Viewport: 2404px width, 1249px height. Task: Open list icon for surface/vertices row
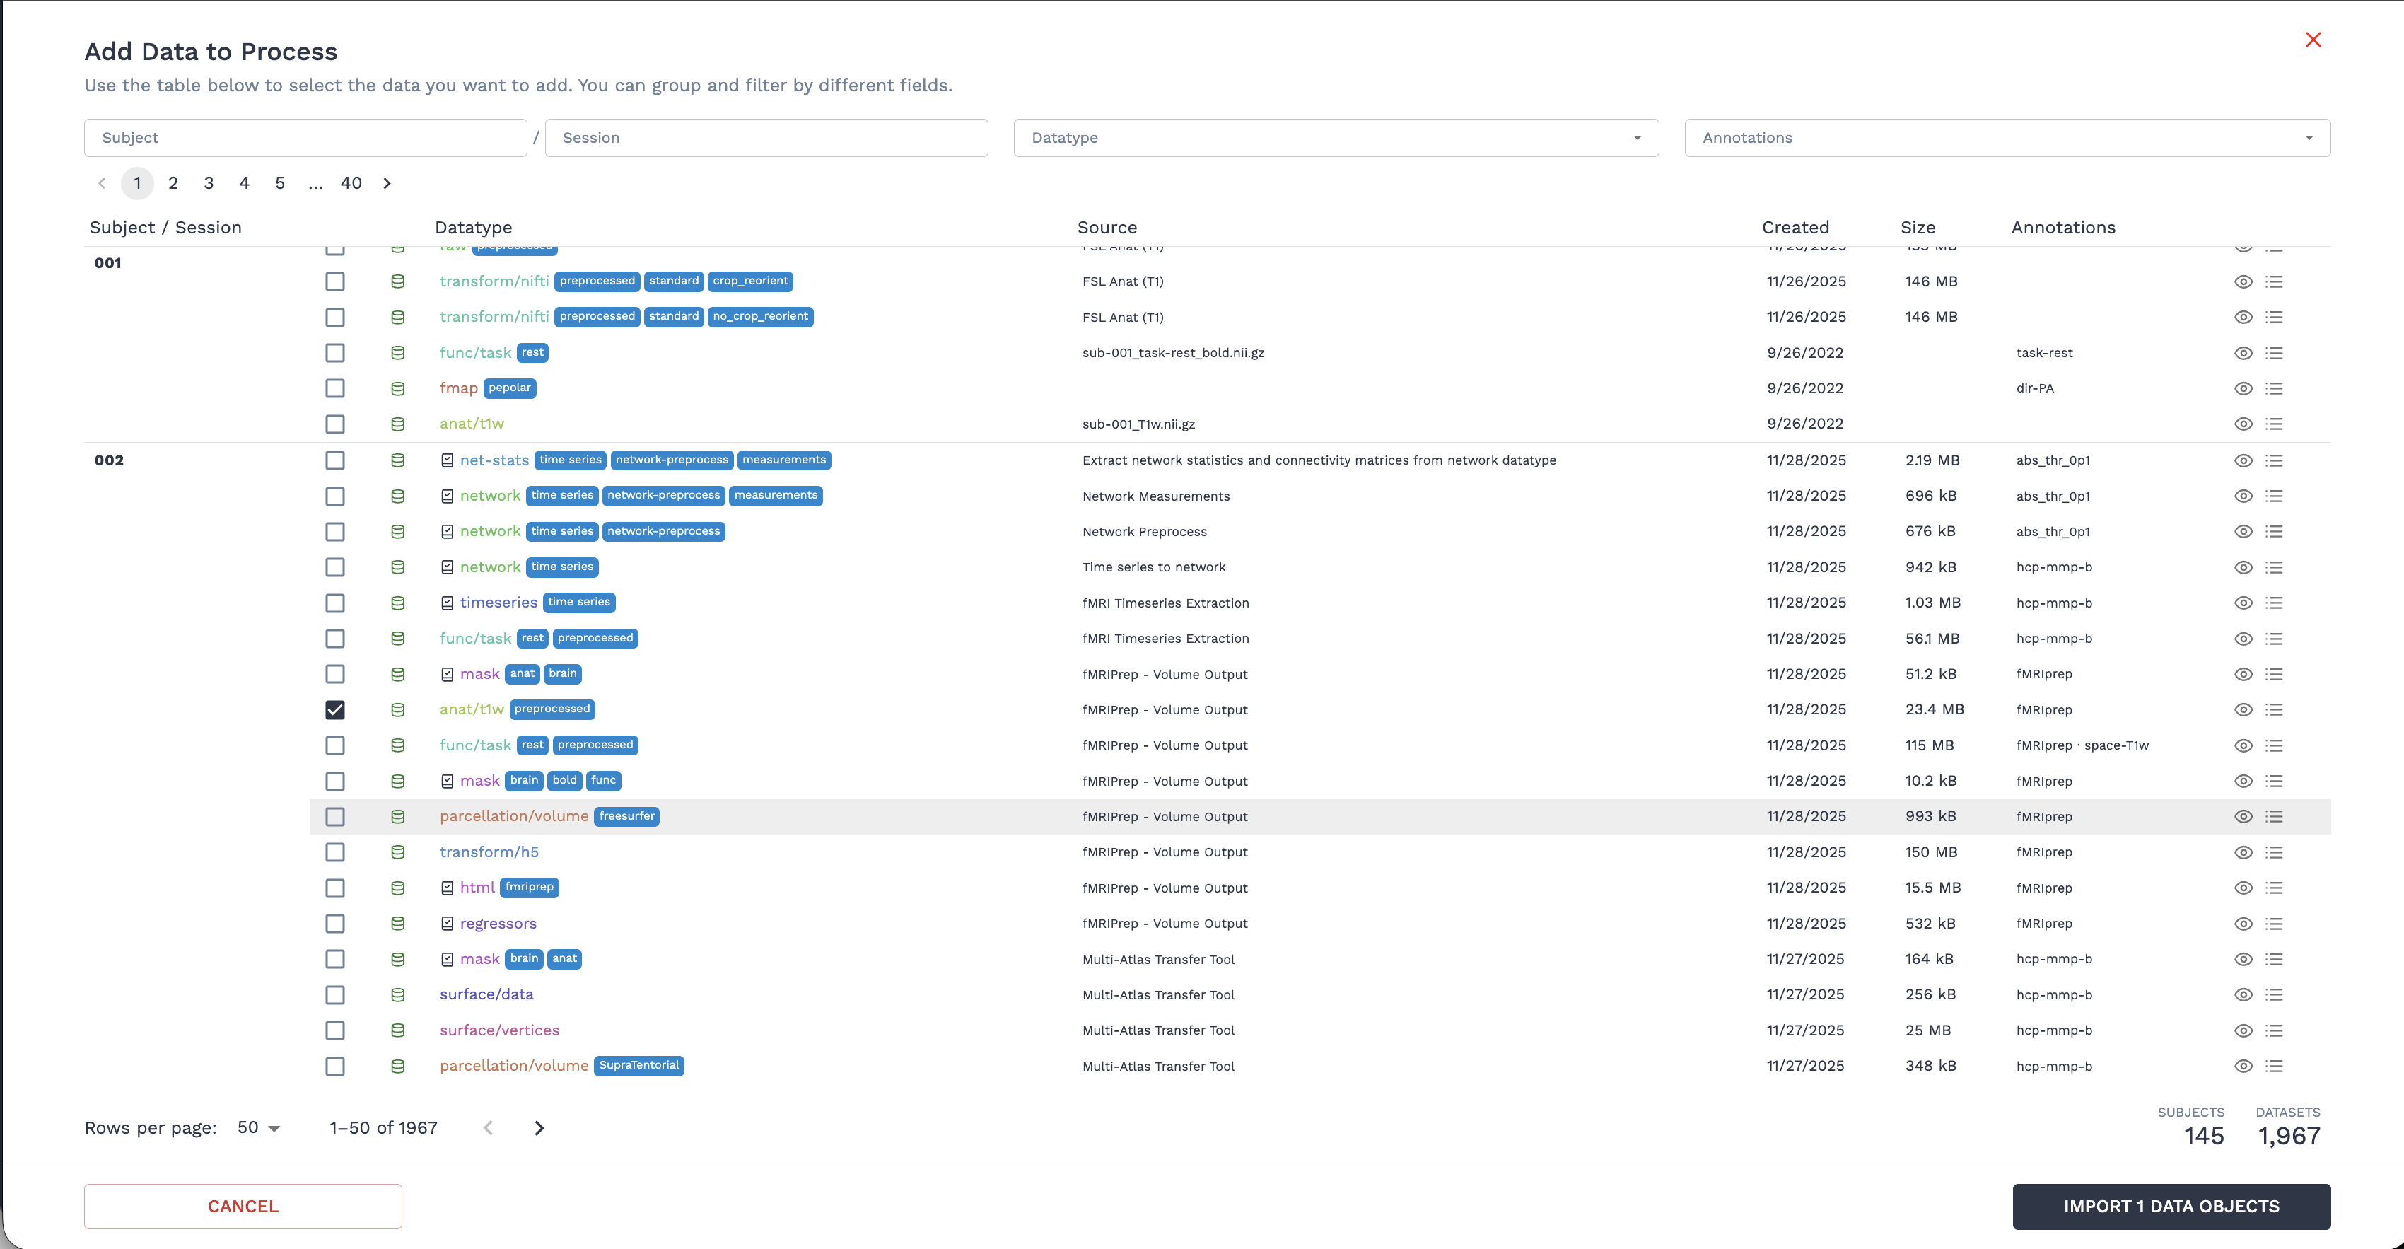tap(2275, 1030)
